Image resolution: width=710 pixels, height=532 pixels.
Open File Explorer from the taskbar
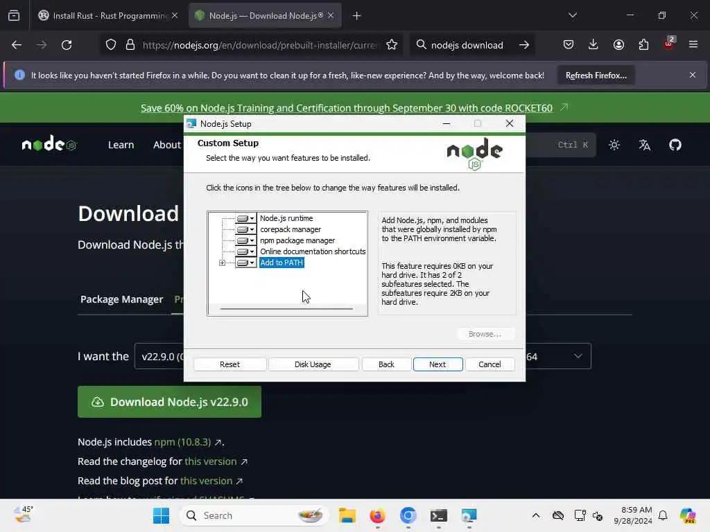(347, 515)
